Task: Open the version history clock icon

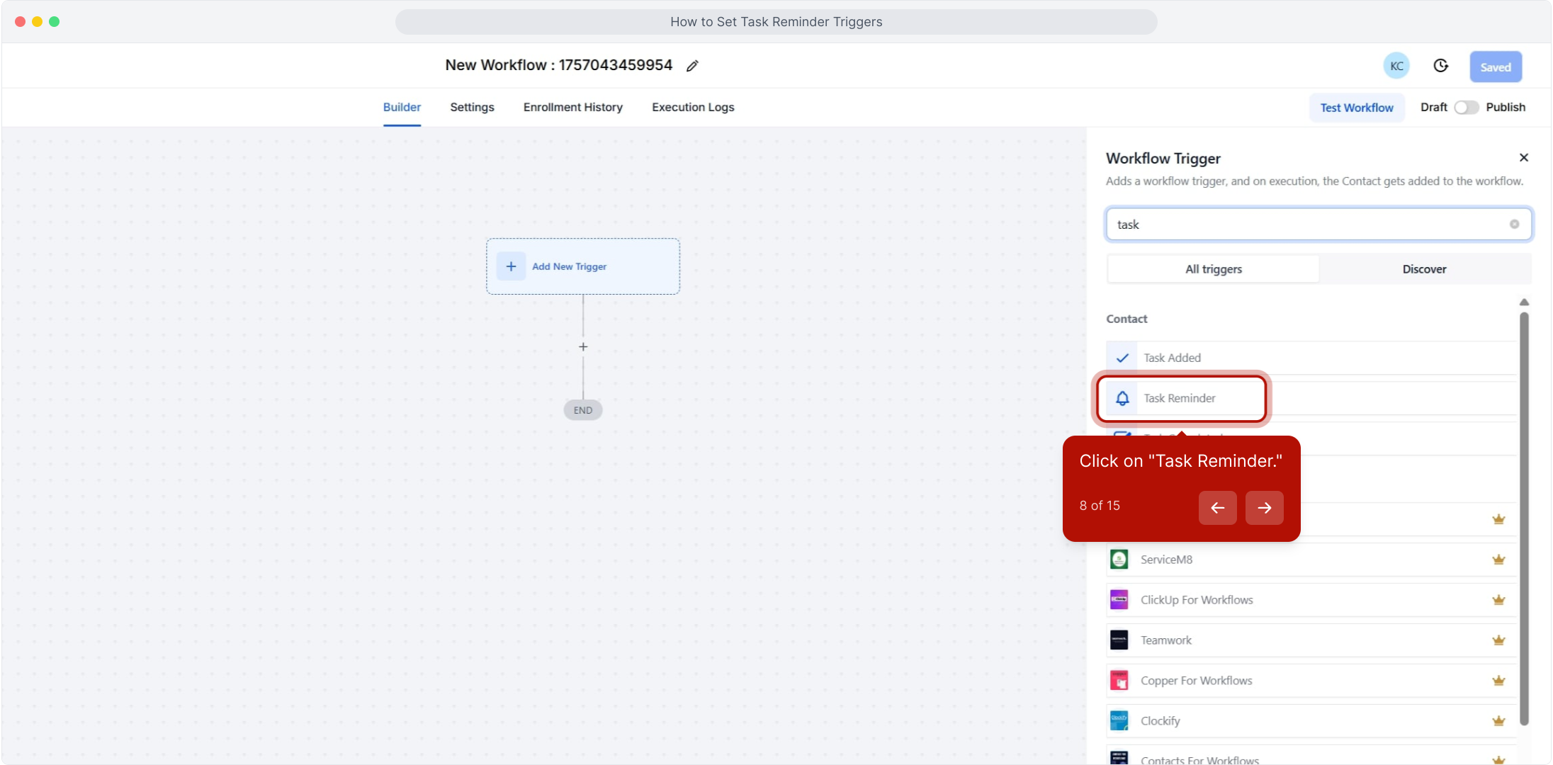Action: point(1440,66)
